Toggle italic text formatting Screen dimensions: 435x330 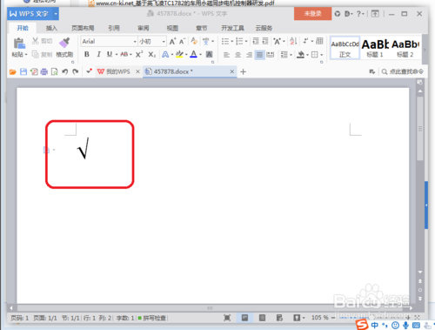98,54
